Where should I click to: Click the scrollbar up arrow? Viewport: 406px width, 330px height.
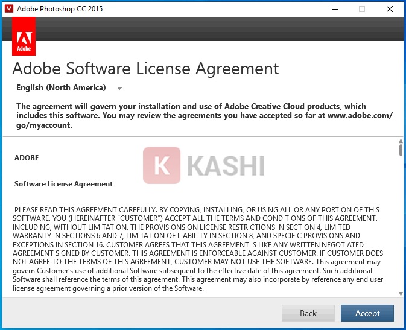pyautogui.click(x=401, y=142)
